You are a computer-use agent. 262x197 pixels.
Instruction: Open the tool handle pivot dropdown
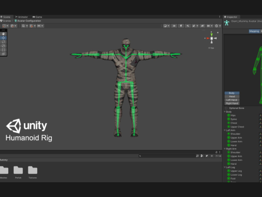pos(5,26)
